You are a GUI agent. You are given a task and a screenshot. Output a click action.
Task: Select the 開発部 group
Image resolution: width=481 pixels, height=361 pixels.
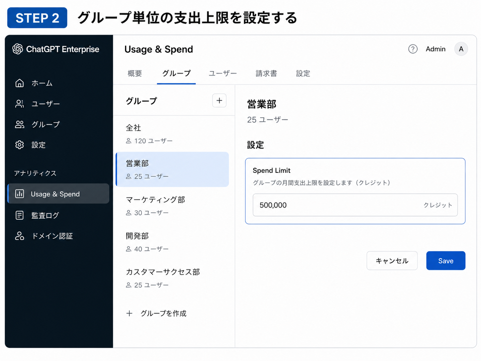point(172,242)
